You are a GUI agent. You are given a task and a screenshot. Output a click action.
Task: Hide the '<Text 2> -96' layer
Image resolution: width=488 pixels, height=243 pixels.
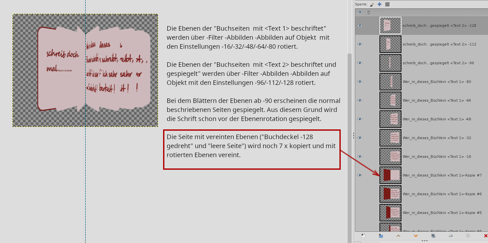[359, 63]
